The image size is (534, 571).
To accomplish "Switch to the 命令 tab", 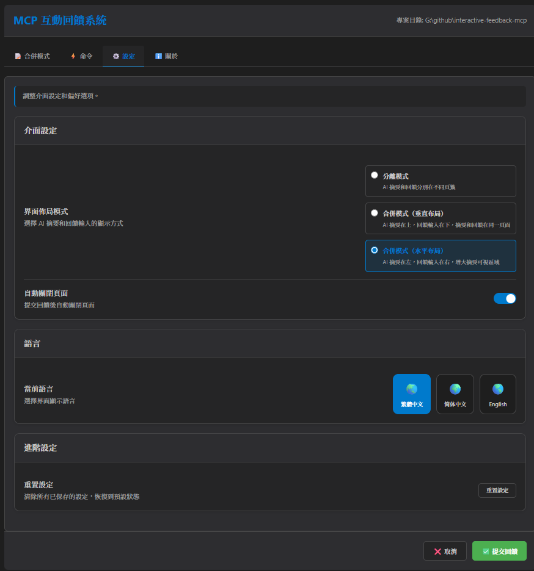I will tap(81, 56).
